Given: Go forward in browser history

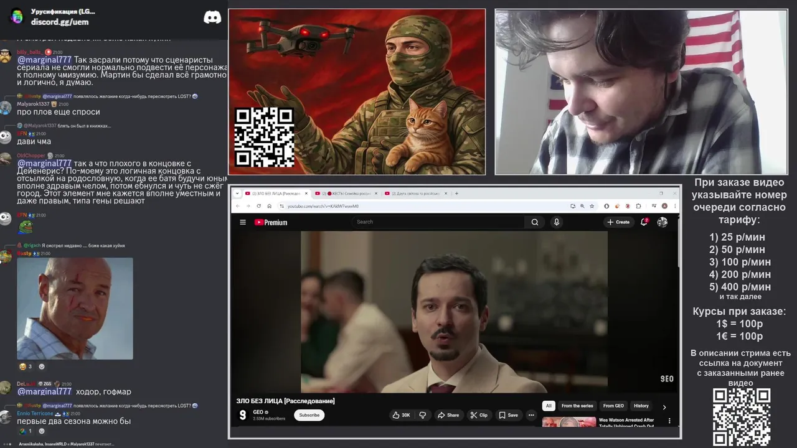Looking at the screenshot, I should click(248, 206).
